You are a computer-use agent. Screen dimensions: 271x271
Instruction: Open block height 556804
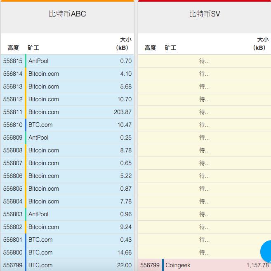tap(13, 201)
